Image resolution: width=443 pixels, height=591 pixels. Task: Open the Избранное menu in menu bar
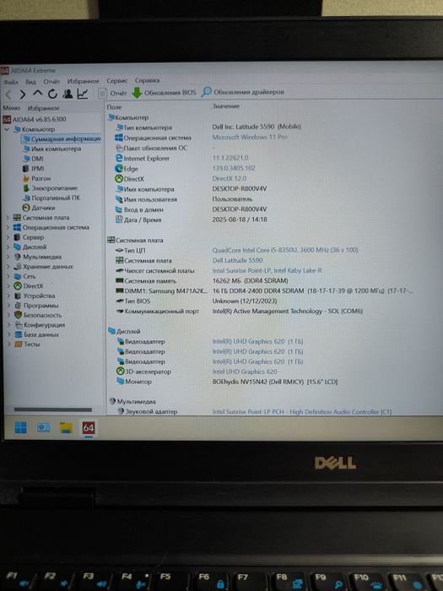coord(84,81)
